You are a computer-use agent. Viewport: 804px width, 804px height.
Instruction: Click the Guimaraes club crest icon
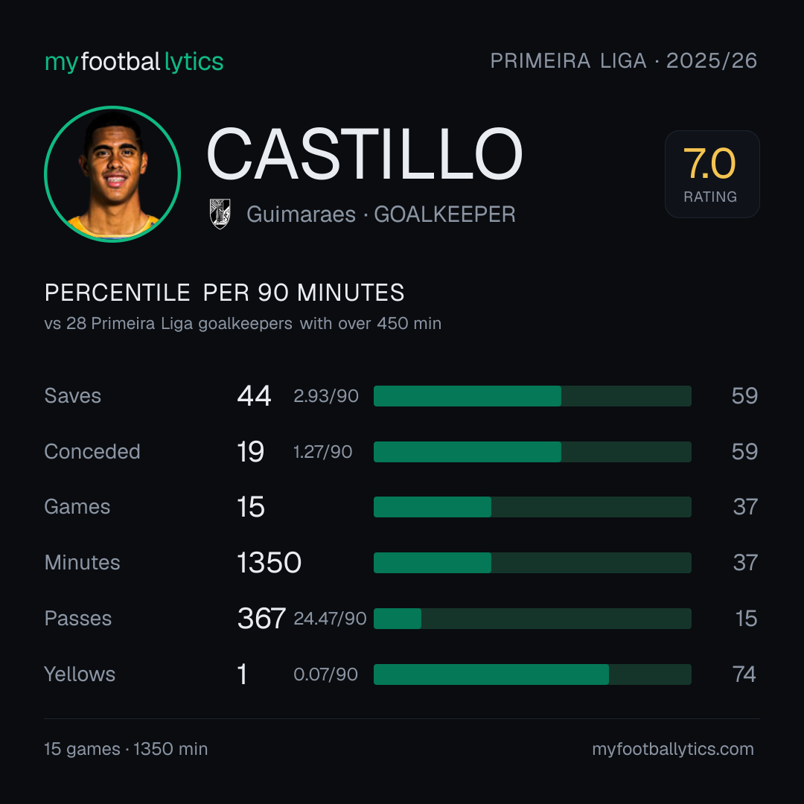(x=220, y=214)
